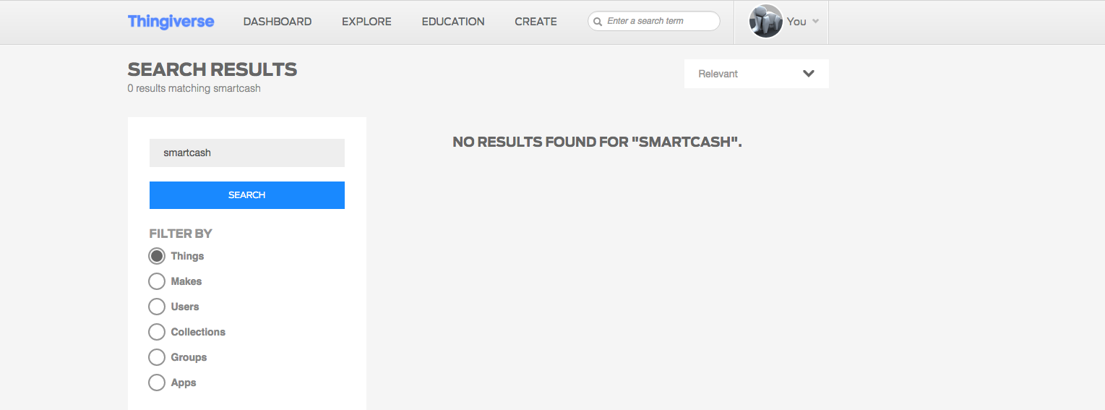Select the Makes filter radio
The height and width of the screenshot is (410, 1105).
coord(157,281)
